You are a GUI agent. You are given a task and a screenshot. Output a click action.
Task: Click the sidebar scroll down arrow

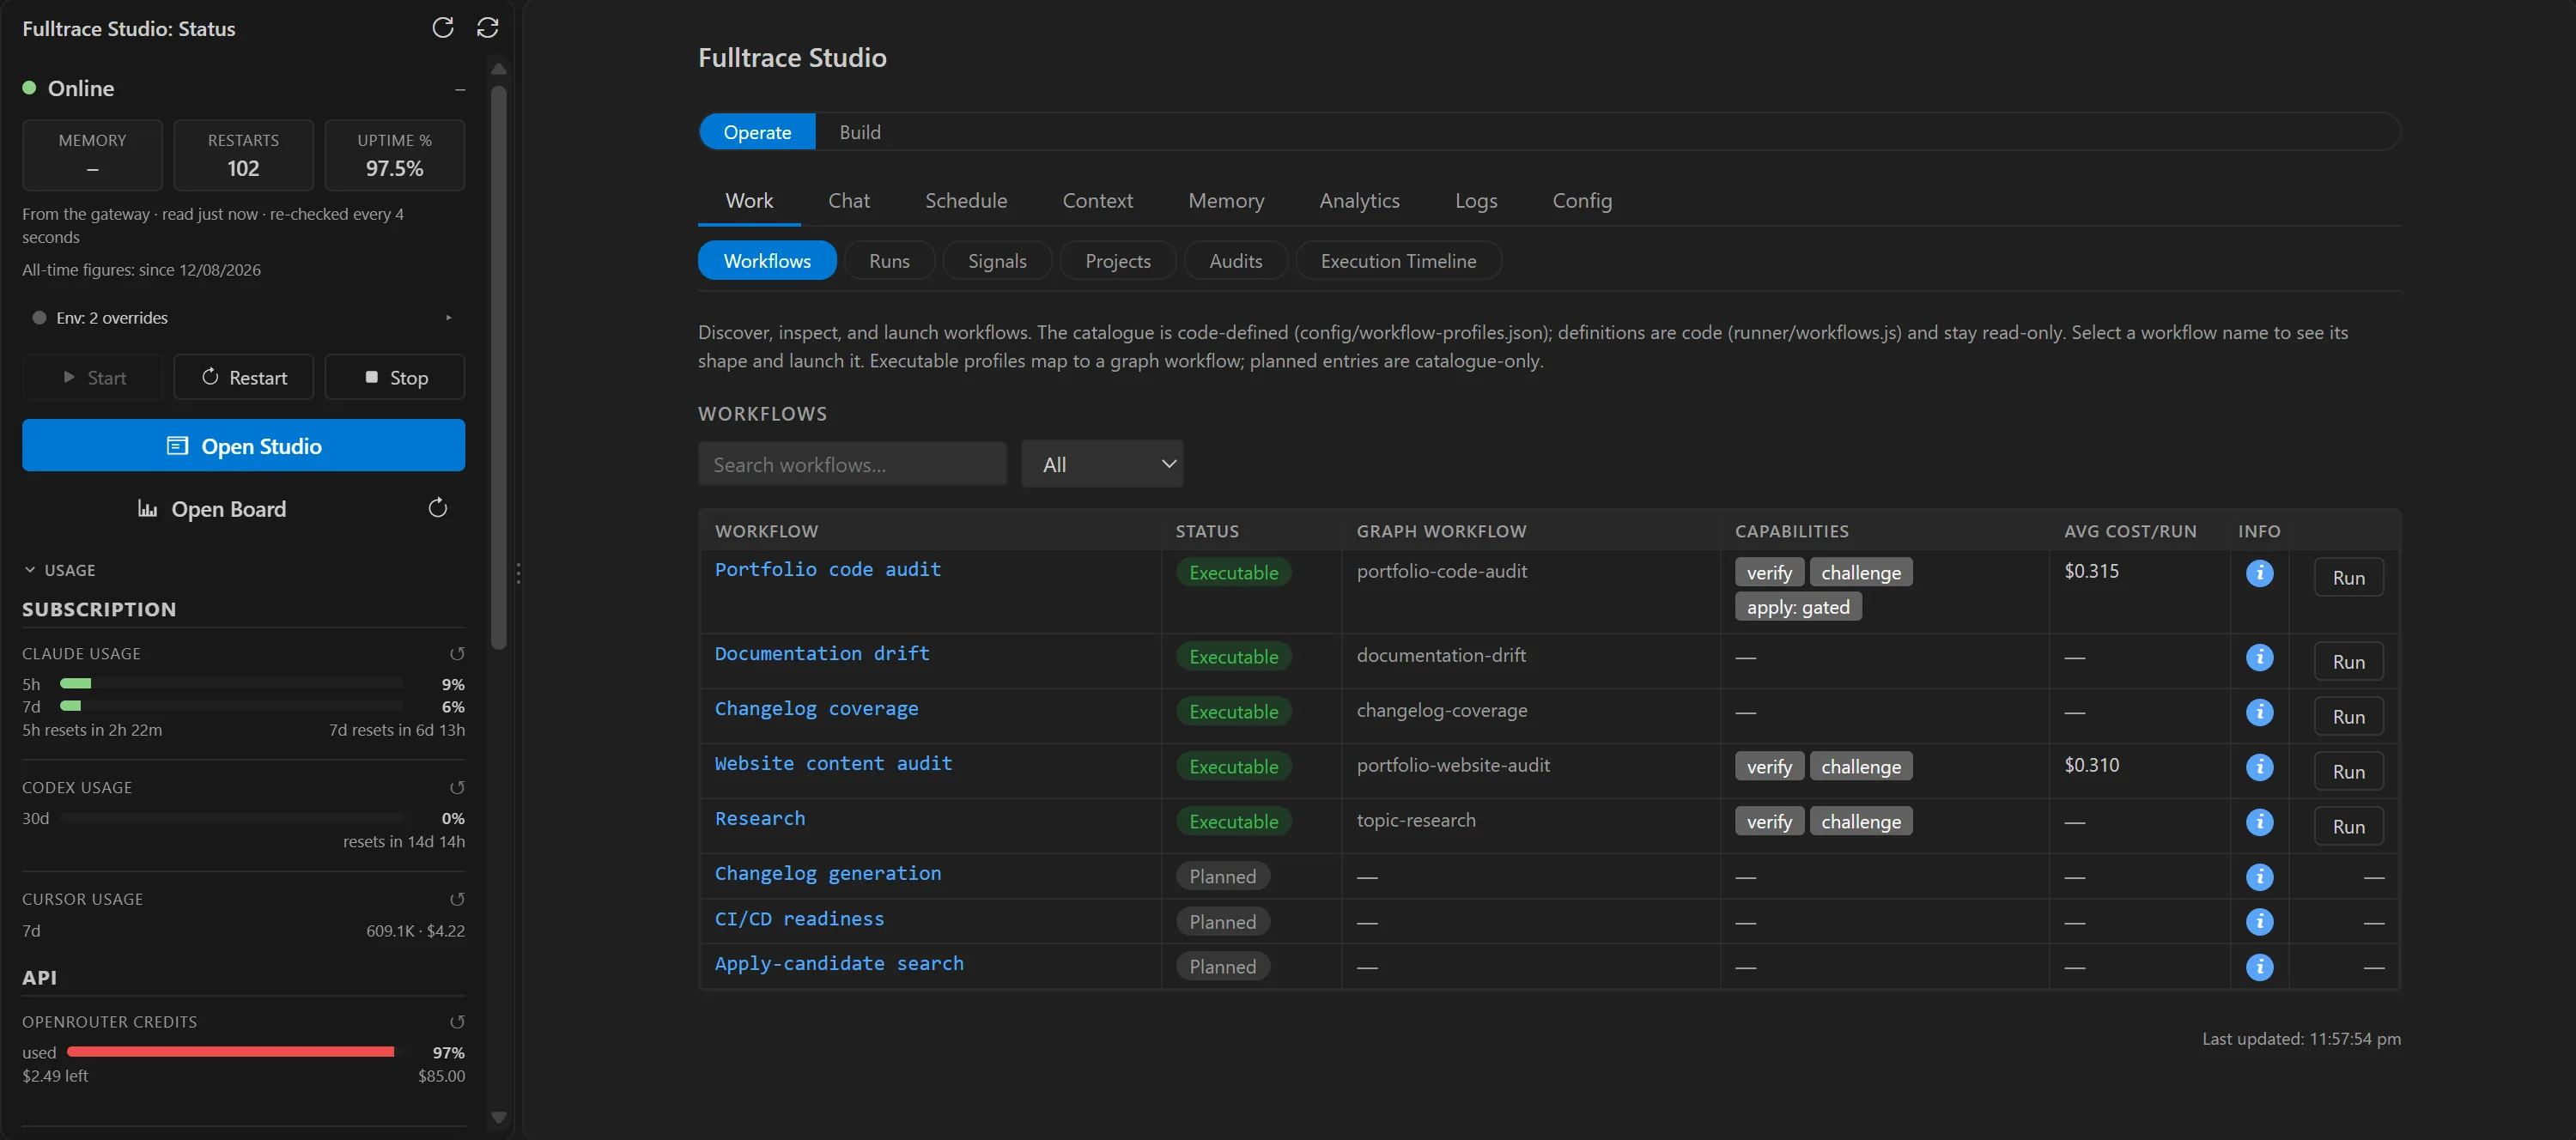click(498, 1117)
